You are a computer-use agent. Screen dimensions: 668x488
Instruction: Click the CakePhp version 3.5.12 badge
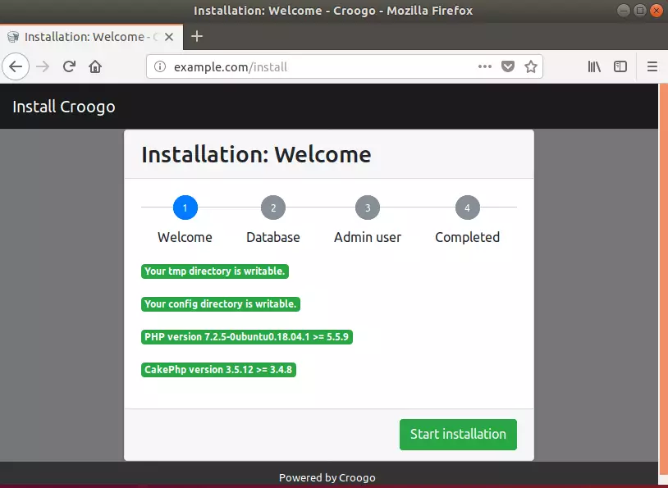218,370
